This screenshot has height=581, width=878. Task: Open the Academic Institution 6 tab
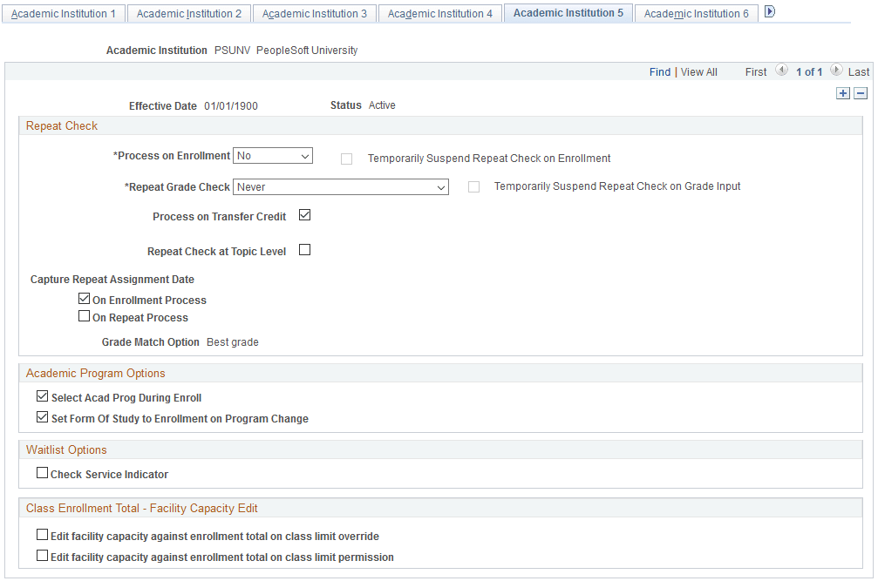696,13
